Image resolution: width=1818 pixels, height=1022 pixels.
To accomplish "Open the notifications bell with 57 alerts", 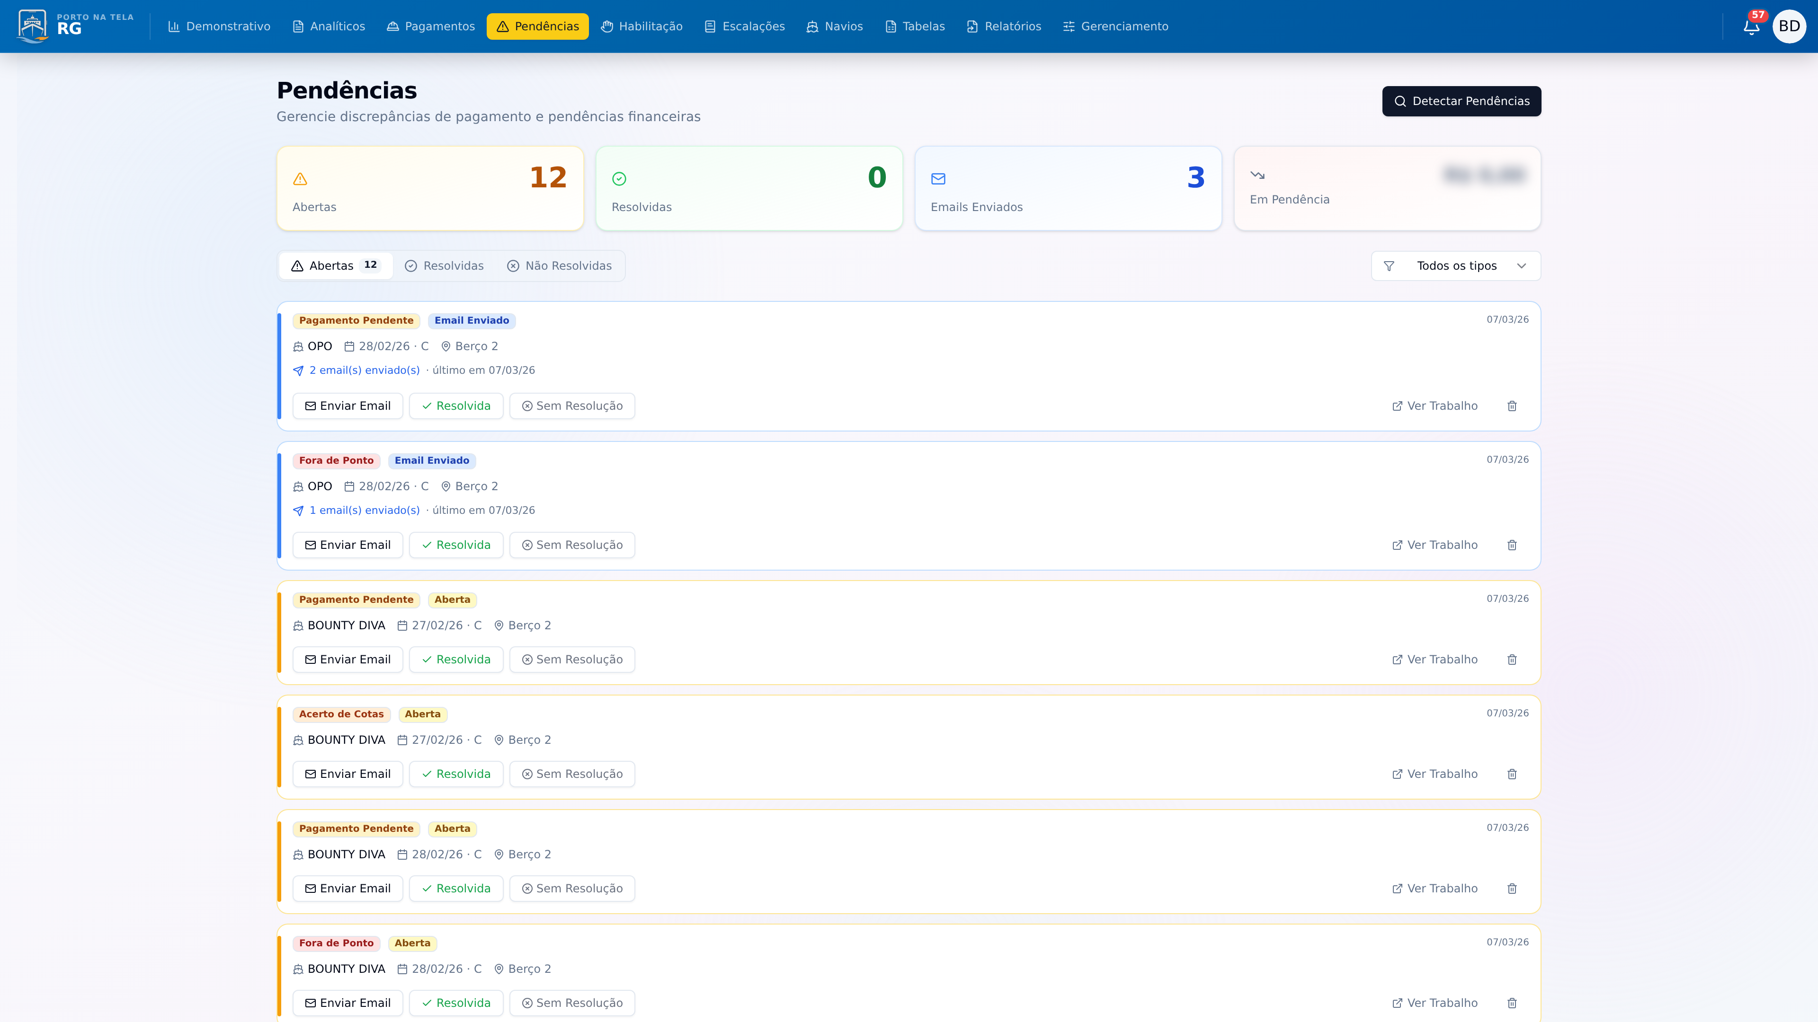I will pyautogui.click(x=1751, y=26).
